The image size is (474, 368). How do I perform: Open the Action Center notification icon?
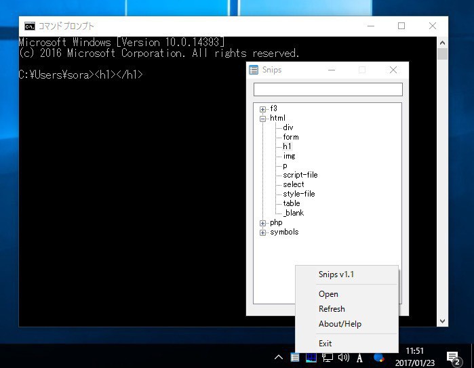coord(454,357)
